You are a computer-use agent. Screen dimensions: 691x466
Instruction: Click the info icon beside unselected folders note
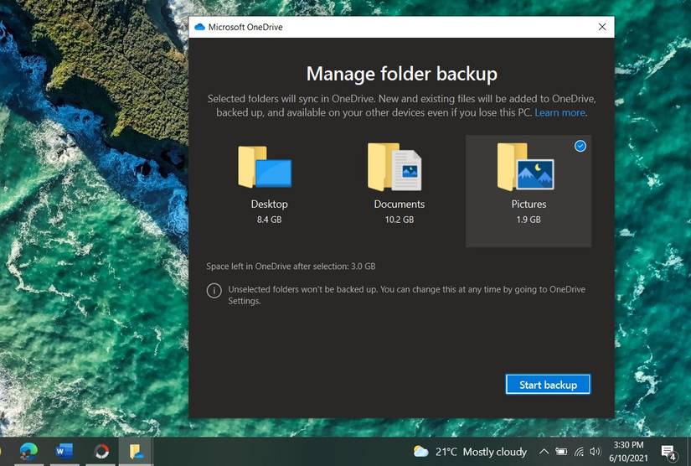click(x=214, y=291)
